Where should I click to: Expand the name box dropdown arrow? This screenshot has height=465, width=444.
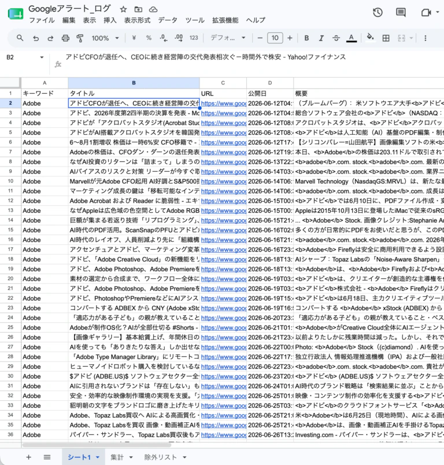(x=42, y=57)
